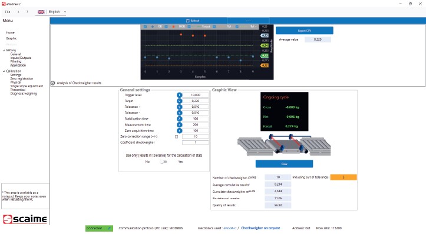The height and width of the screenshot is (234, 426).
Task: Click the blue badge 3 beside Measurement time
Action: tap(179, 125)
